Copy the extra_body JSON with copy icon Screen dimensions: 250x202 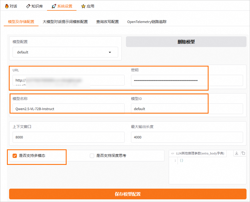click(243, 153)
